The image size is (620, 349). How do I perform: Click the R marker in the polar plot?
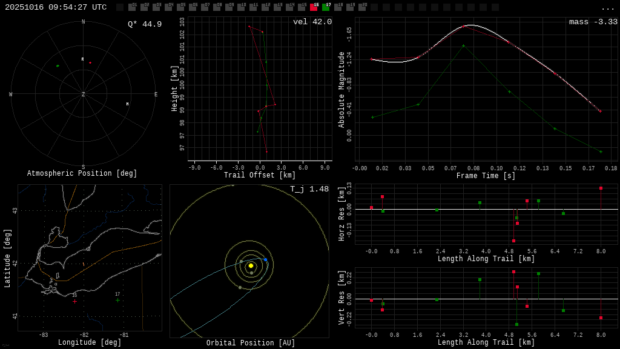pos(83,59)
